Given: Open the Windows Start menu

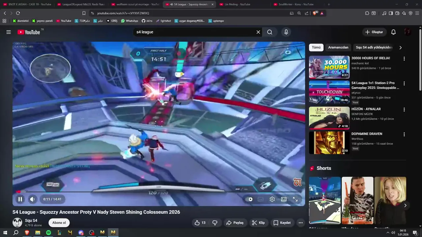Looking at the screenshot, I should [5, 232].
